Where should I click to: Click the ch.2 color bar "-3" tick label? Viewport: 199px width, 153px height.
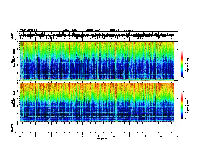point(185,92)
